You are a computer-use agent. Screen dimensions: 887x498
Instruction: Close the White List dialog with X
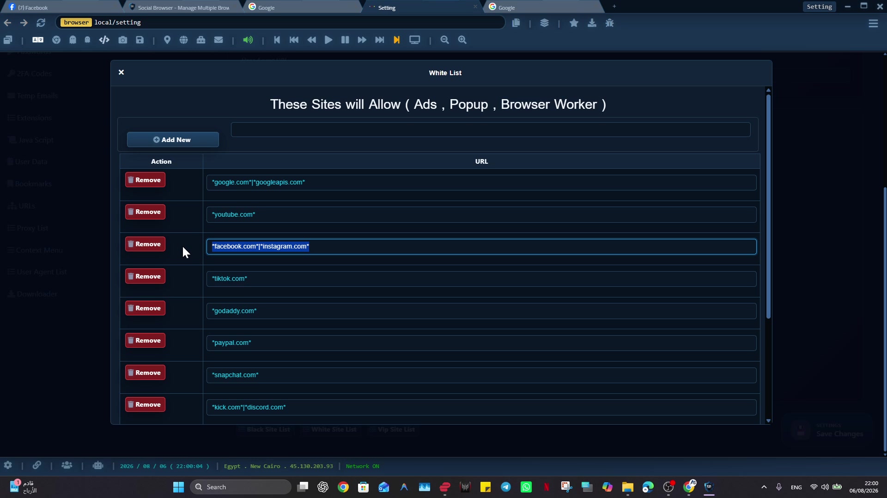[121, 72]
